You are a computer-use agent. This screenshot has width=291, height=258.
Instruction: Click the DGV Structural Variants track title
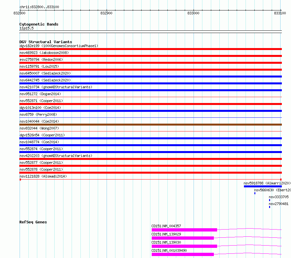pyautogui.click(x=46, y=42)
